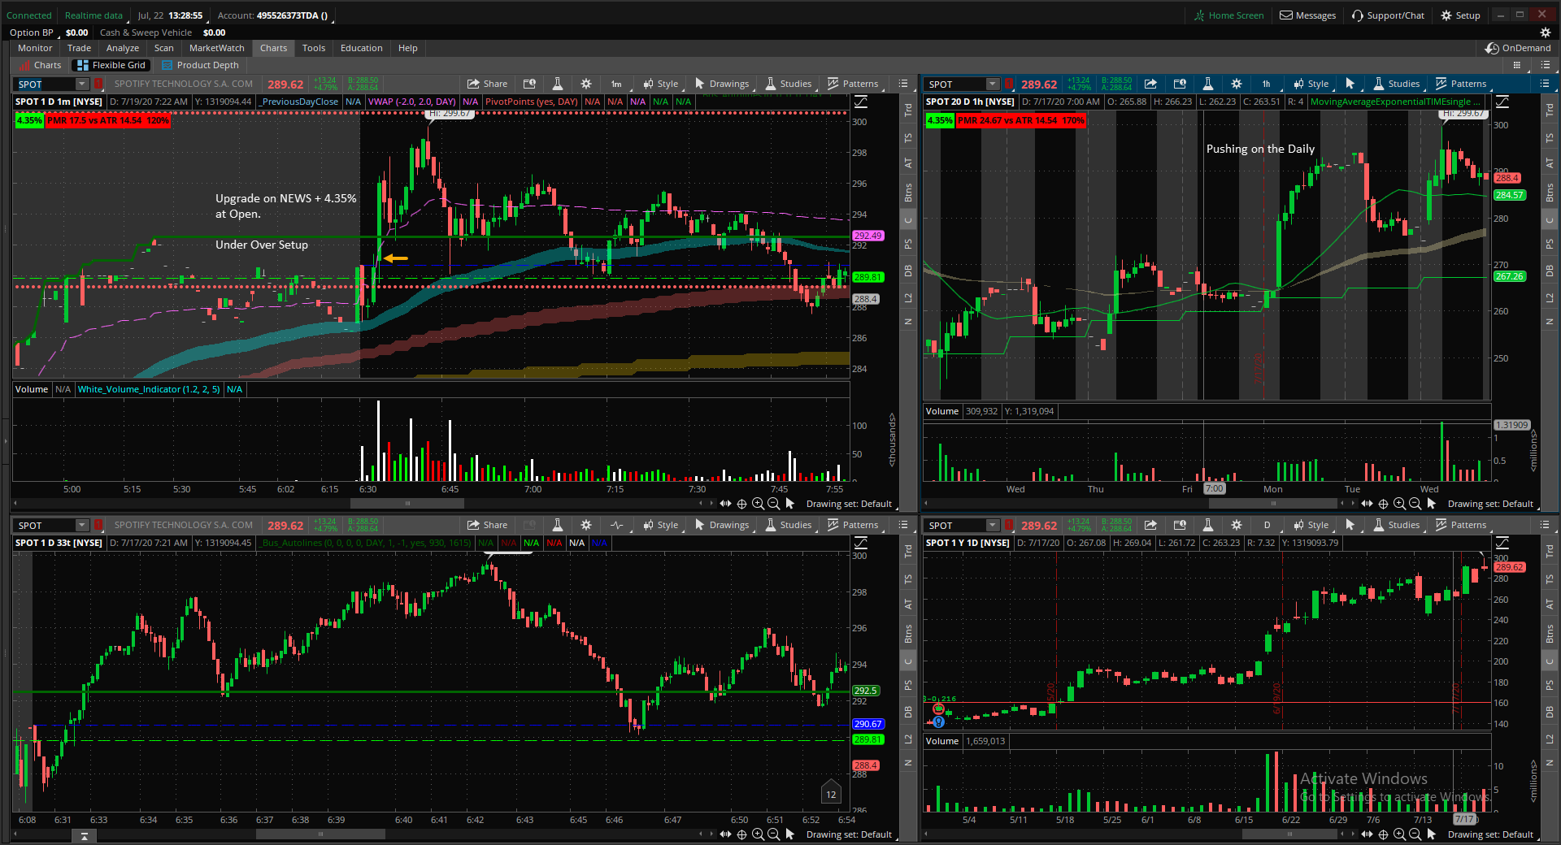
Task: Open the Analyze tab
Action: (123, 48)
